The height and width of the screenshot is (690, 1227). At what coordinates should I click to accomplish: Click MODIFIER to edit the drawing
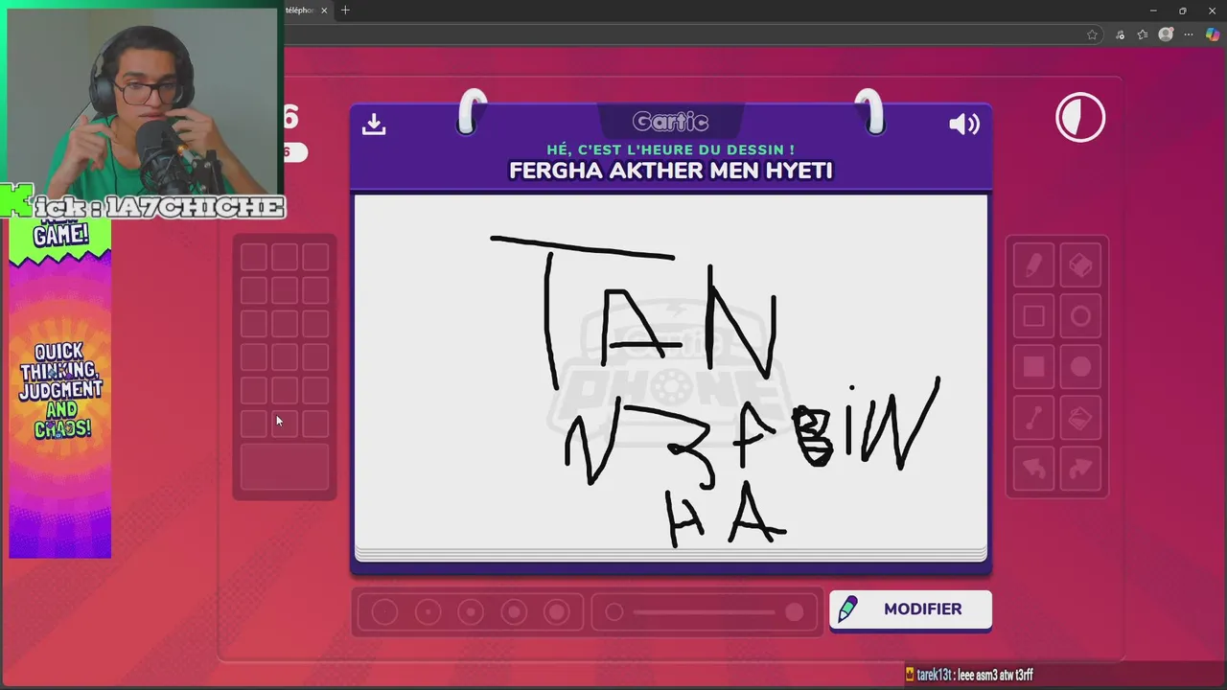tap(911, 609)
